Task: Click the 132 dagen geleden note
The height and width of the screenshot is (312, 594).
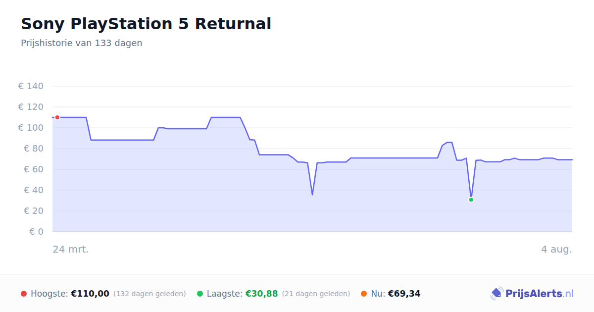Action: coord(149,294)
